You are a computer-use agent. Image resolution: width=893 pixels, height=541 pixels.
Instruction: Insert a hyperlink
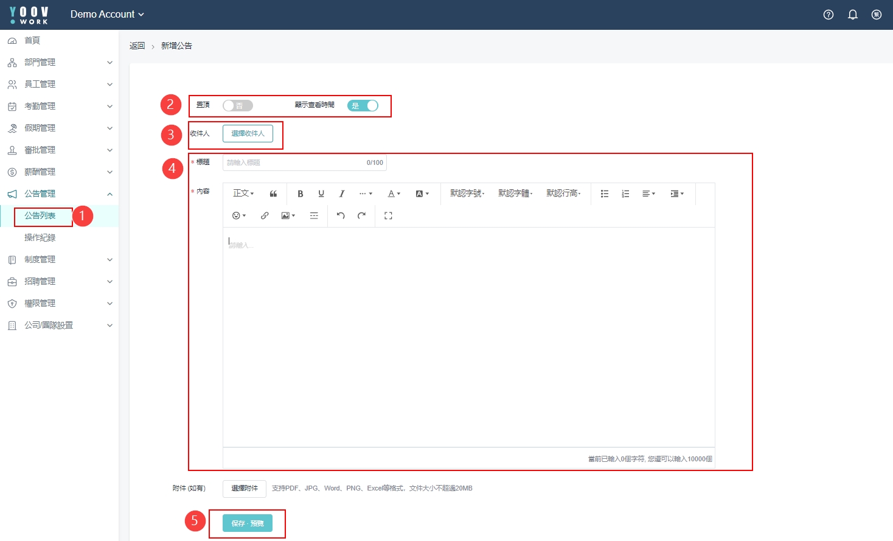coord(265,215)
